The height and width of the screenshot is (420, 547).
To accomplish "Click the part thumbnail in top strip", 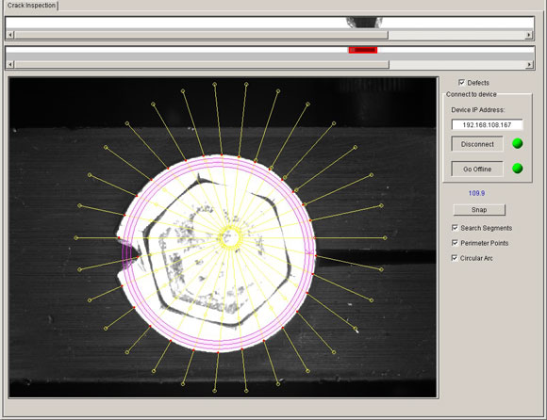I will 364,23.
